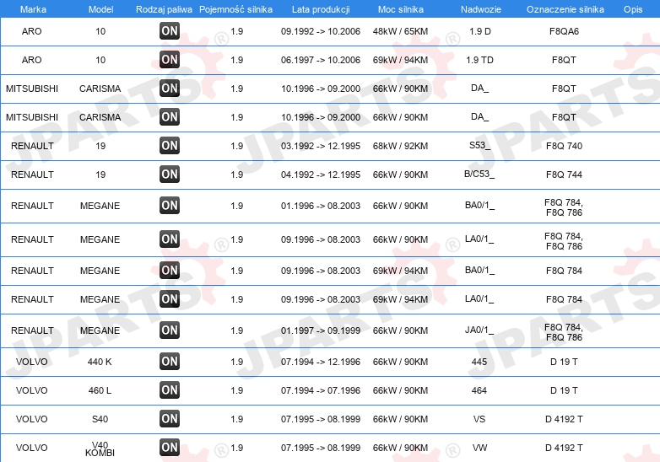Click the Nadwozie column header
Viewport: 660px width, 462px height.
pyautogui.click(x=481, y=9)
